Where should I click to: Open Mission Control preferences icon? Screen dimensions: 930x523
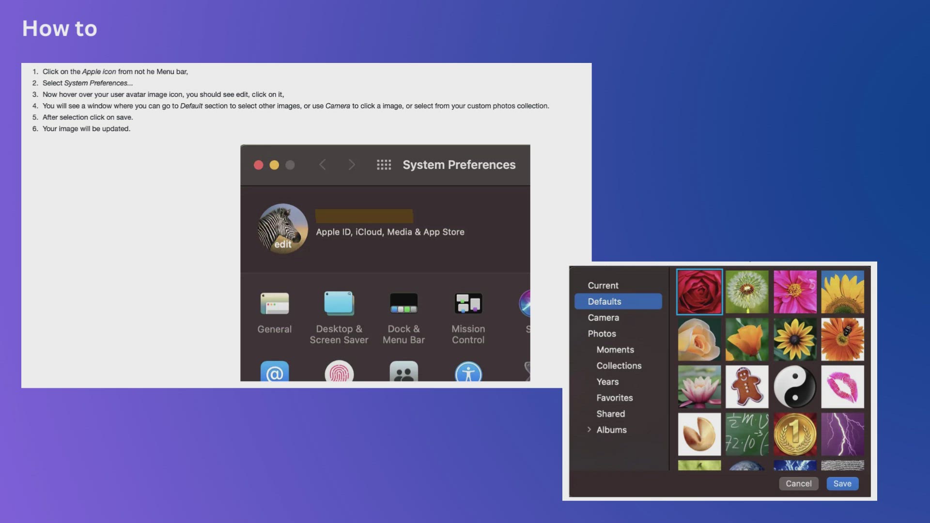tap(468, 304)
